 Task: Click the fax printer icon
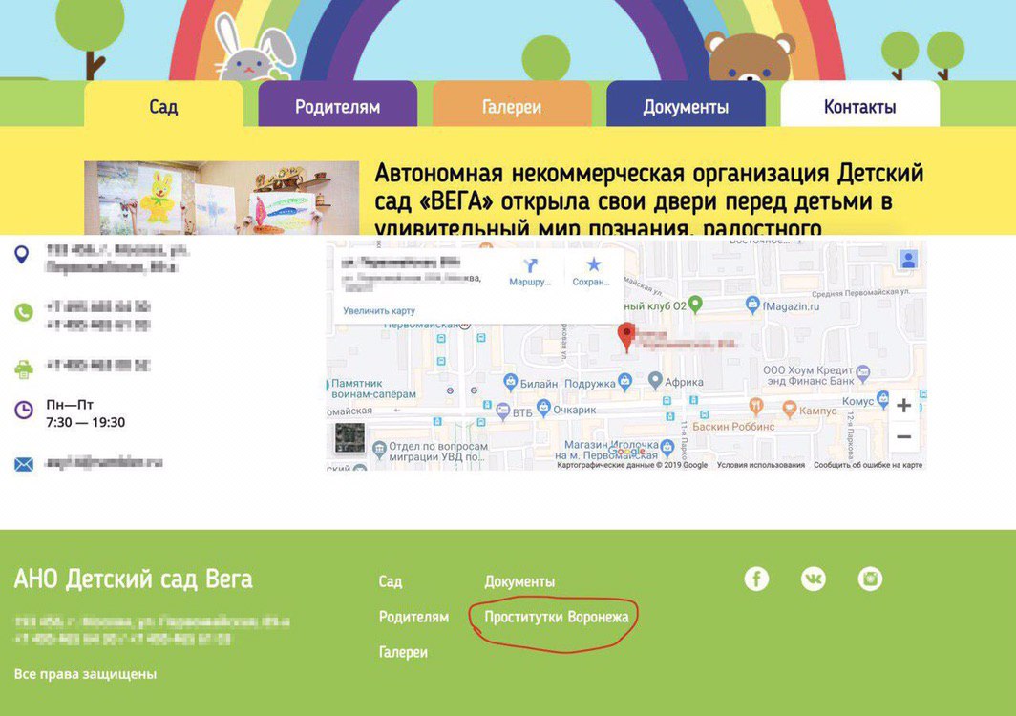(x=23, y=369)
